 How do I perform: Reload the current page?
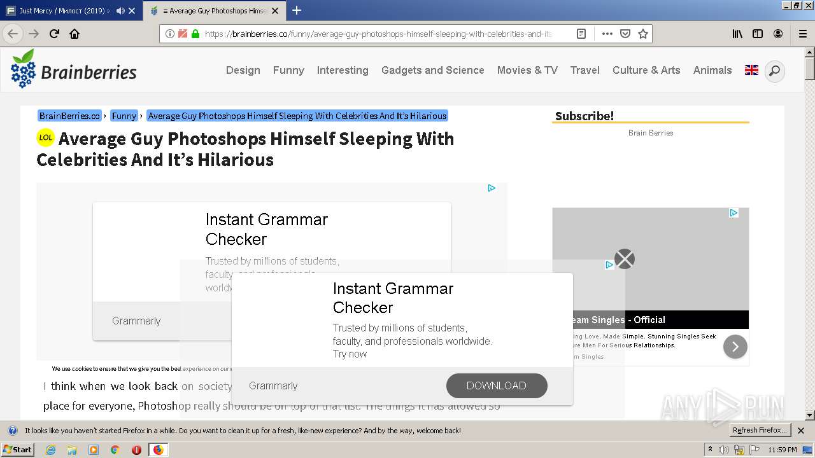[55, 34]
